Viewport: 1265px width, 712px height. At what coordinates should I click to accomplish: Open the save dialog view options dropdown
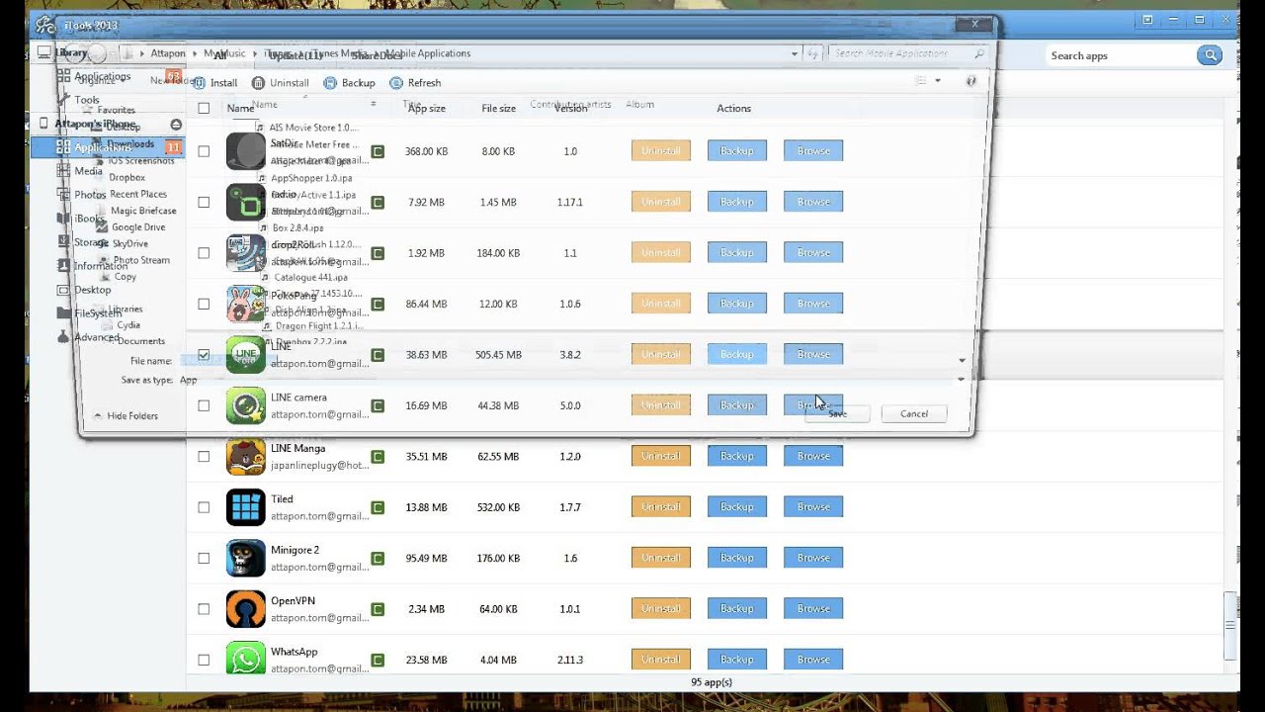[x=938, y=81]
